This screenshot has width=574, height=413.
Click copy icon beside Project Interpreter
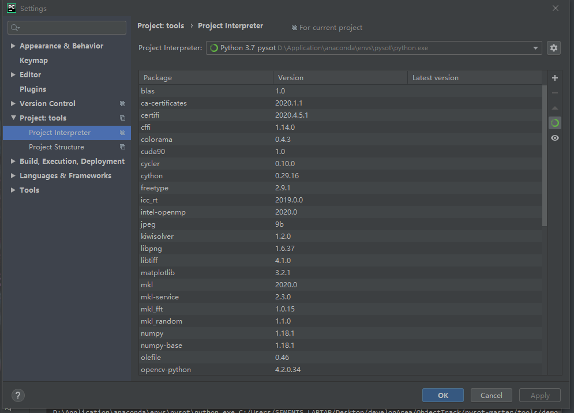coord(123,133)
